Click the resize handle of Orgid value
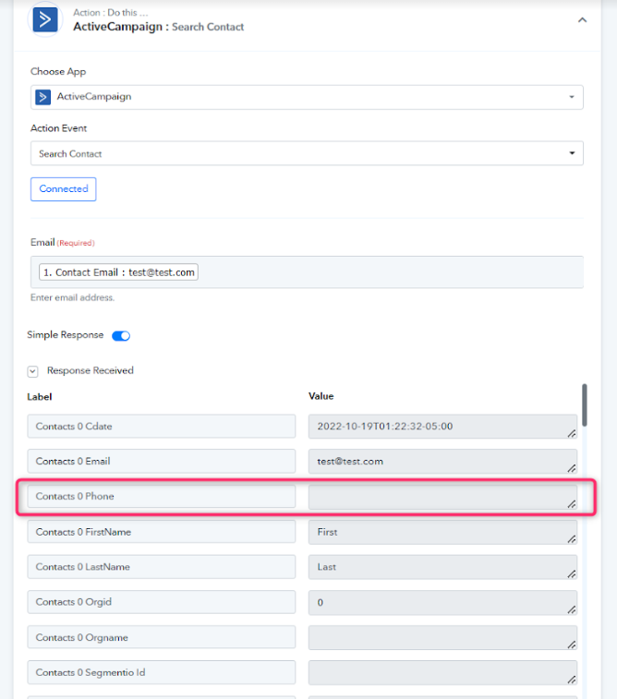The width and height of the screenshot is (617, 699). click(x=572, y=609)
